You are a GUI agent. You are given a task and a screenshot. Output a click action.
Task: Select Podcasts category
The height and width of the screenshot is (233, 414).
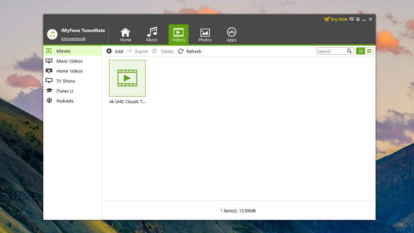(73, 101)
